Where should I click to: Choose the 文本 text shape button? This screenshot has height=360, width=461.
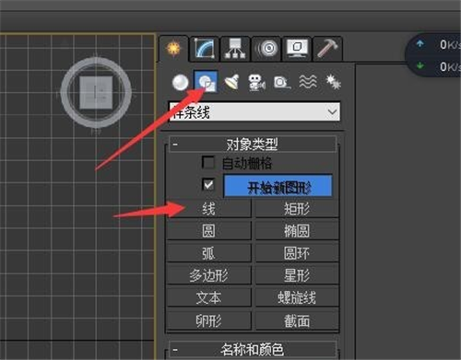point(209,297)
